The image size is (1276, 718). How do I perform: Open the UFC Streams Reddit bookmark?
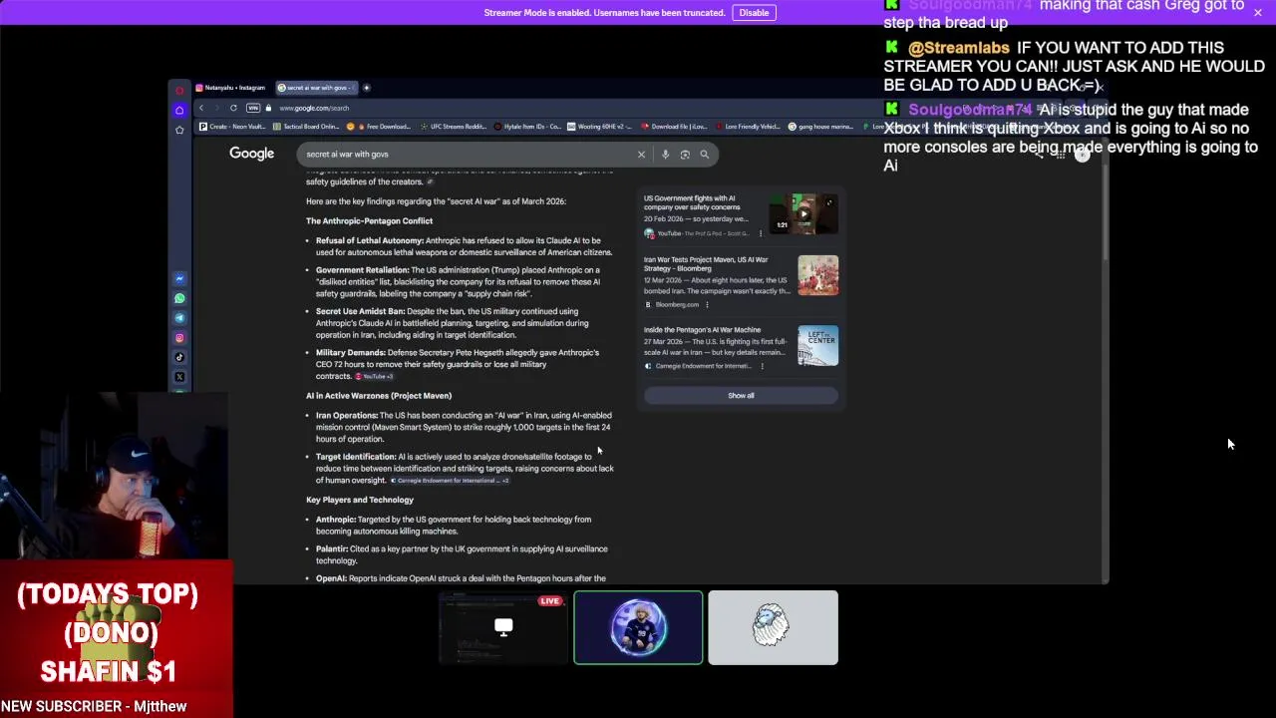(454, 127)
